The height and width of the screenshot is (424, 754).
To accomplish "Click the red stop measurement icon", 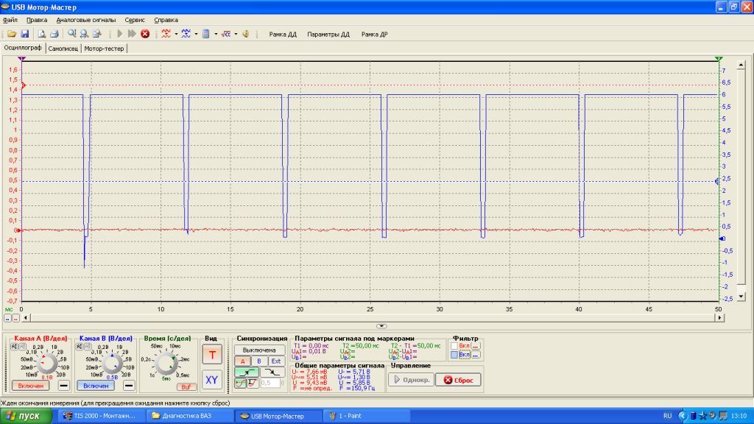I will click(145, 34).
